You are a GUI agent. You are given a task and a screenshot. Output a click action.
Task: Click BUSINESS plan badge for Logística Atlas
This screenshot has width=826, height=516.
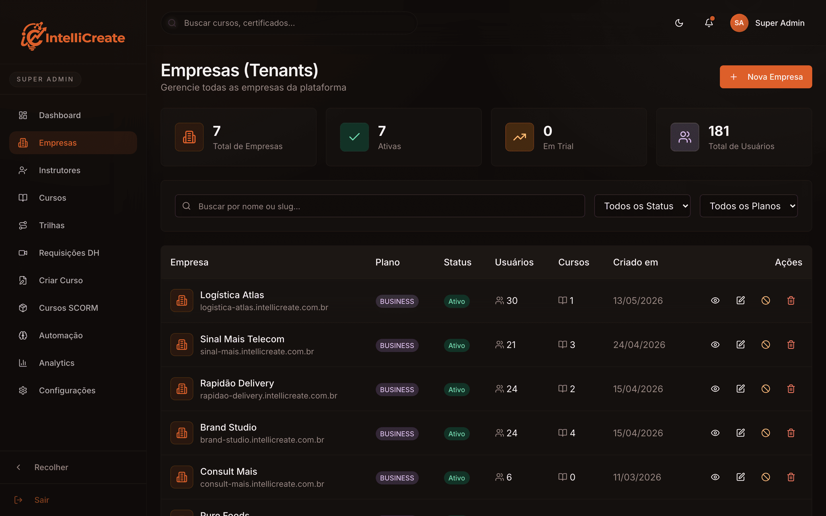(397, 301)
